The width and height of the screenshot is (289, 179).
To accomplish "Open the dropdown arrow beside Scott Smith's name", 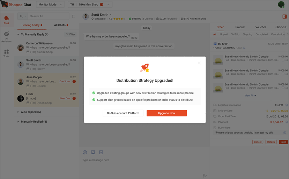I will coord(110,15).
